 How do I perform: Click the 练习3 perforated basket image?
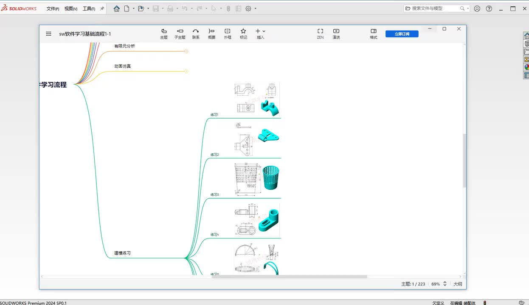(x=257, y=180)
